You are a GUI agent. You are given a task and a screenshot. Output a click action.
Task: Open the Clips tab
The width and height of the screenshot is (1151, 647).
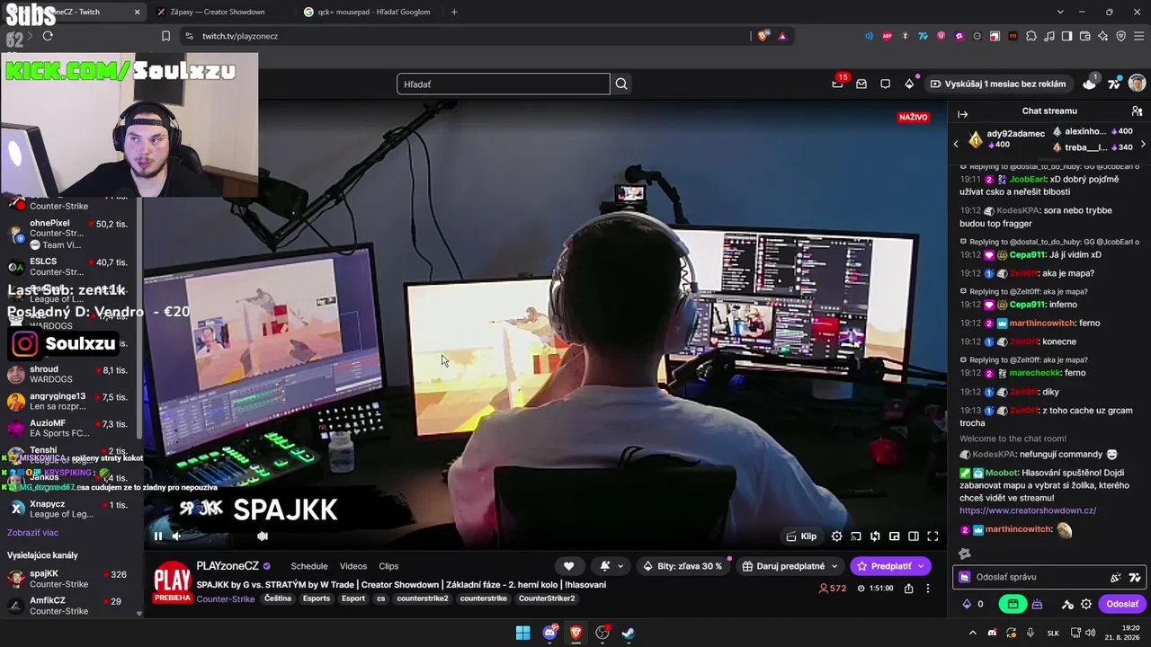(x=388, y=566)
